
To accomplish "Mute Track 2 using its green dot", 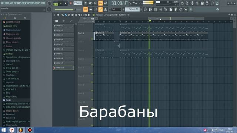I will click(x=92, y=39).
